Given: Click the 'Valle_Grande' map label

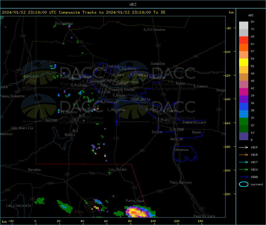Looking at the screenshot, I should (88, 109).
